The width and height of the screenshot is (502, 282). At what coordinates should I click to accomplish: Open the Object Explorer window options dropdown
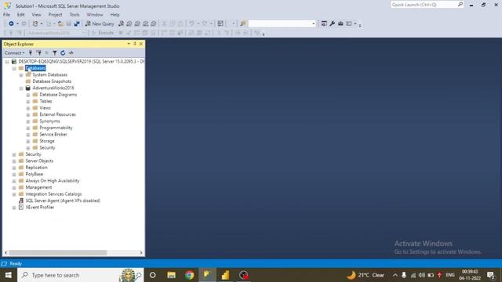click(129, 44)
